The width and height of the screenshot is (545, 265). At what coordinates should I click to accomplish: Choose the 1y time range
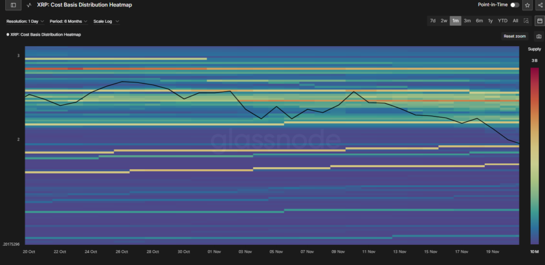click(490, 21)
